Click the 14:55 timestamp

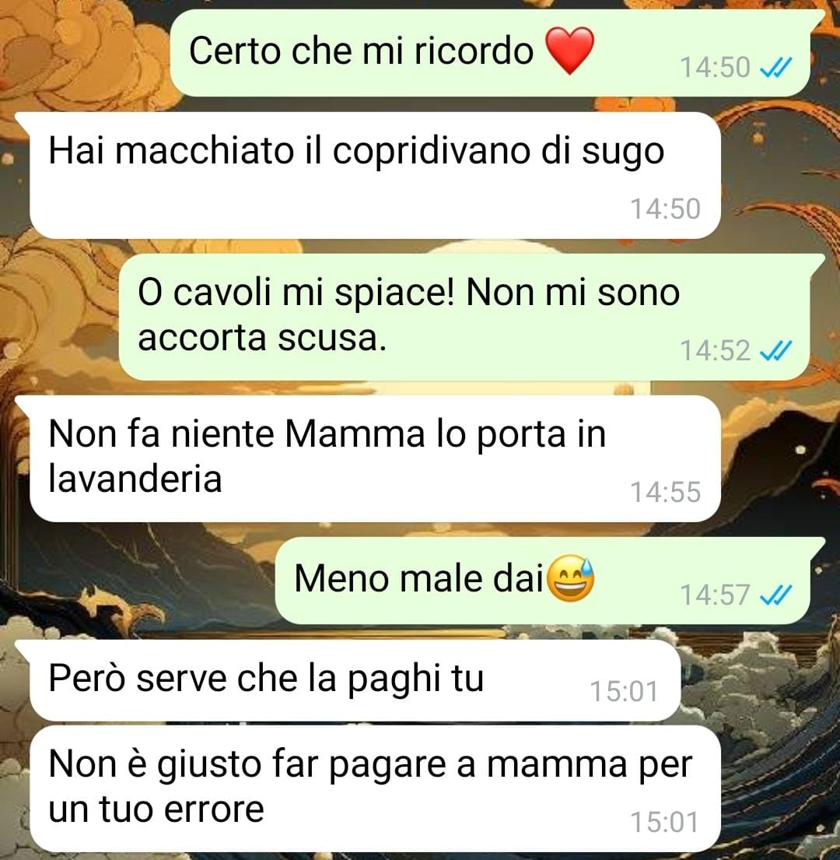coord(665,492)
